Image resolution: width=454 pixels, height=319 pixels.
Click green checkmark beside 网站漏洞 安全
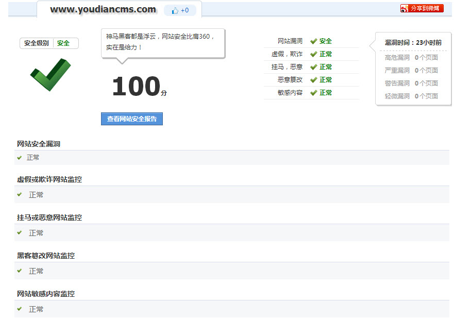coord(313,41)
